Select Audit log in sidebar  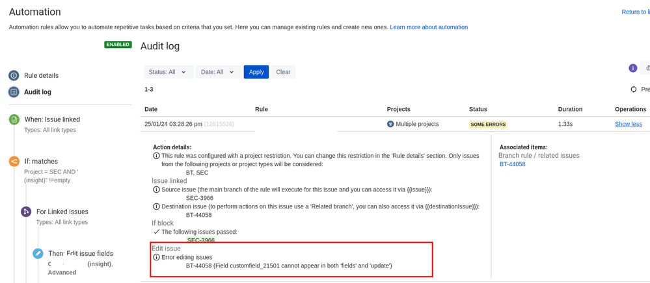tap(38, 92)
